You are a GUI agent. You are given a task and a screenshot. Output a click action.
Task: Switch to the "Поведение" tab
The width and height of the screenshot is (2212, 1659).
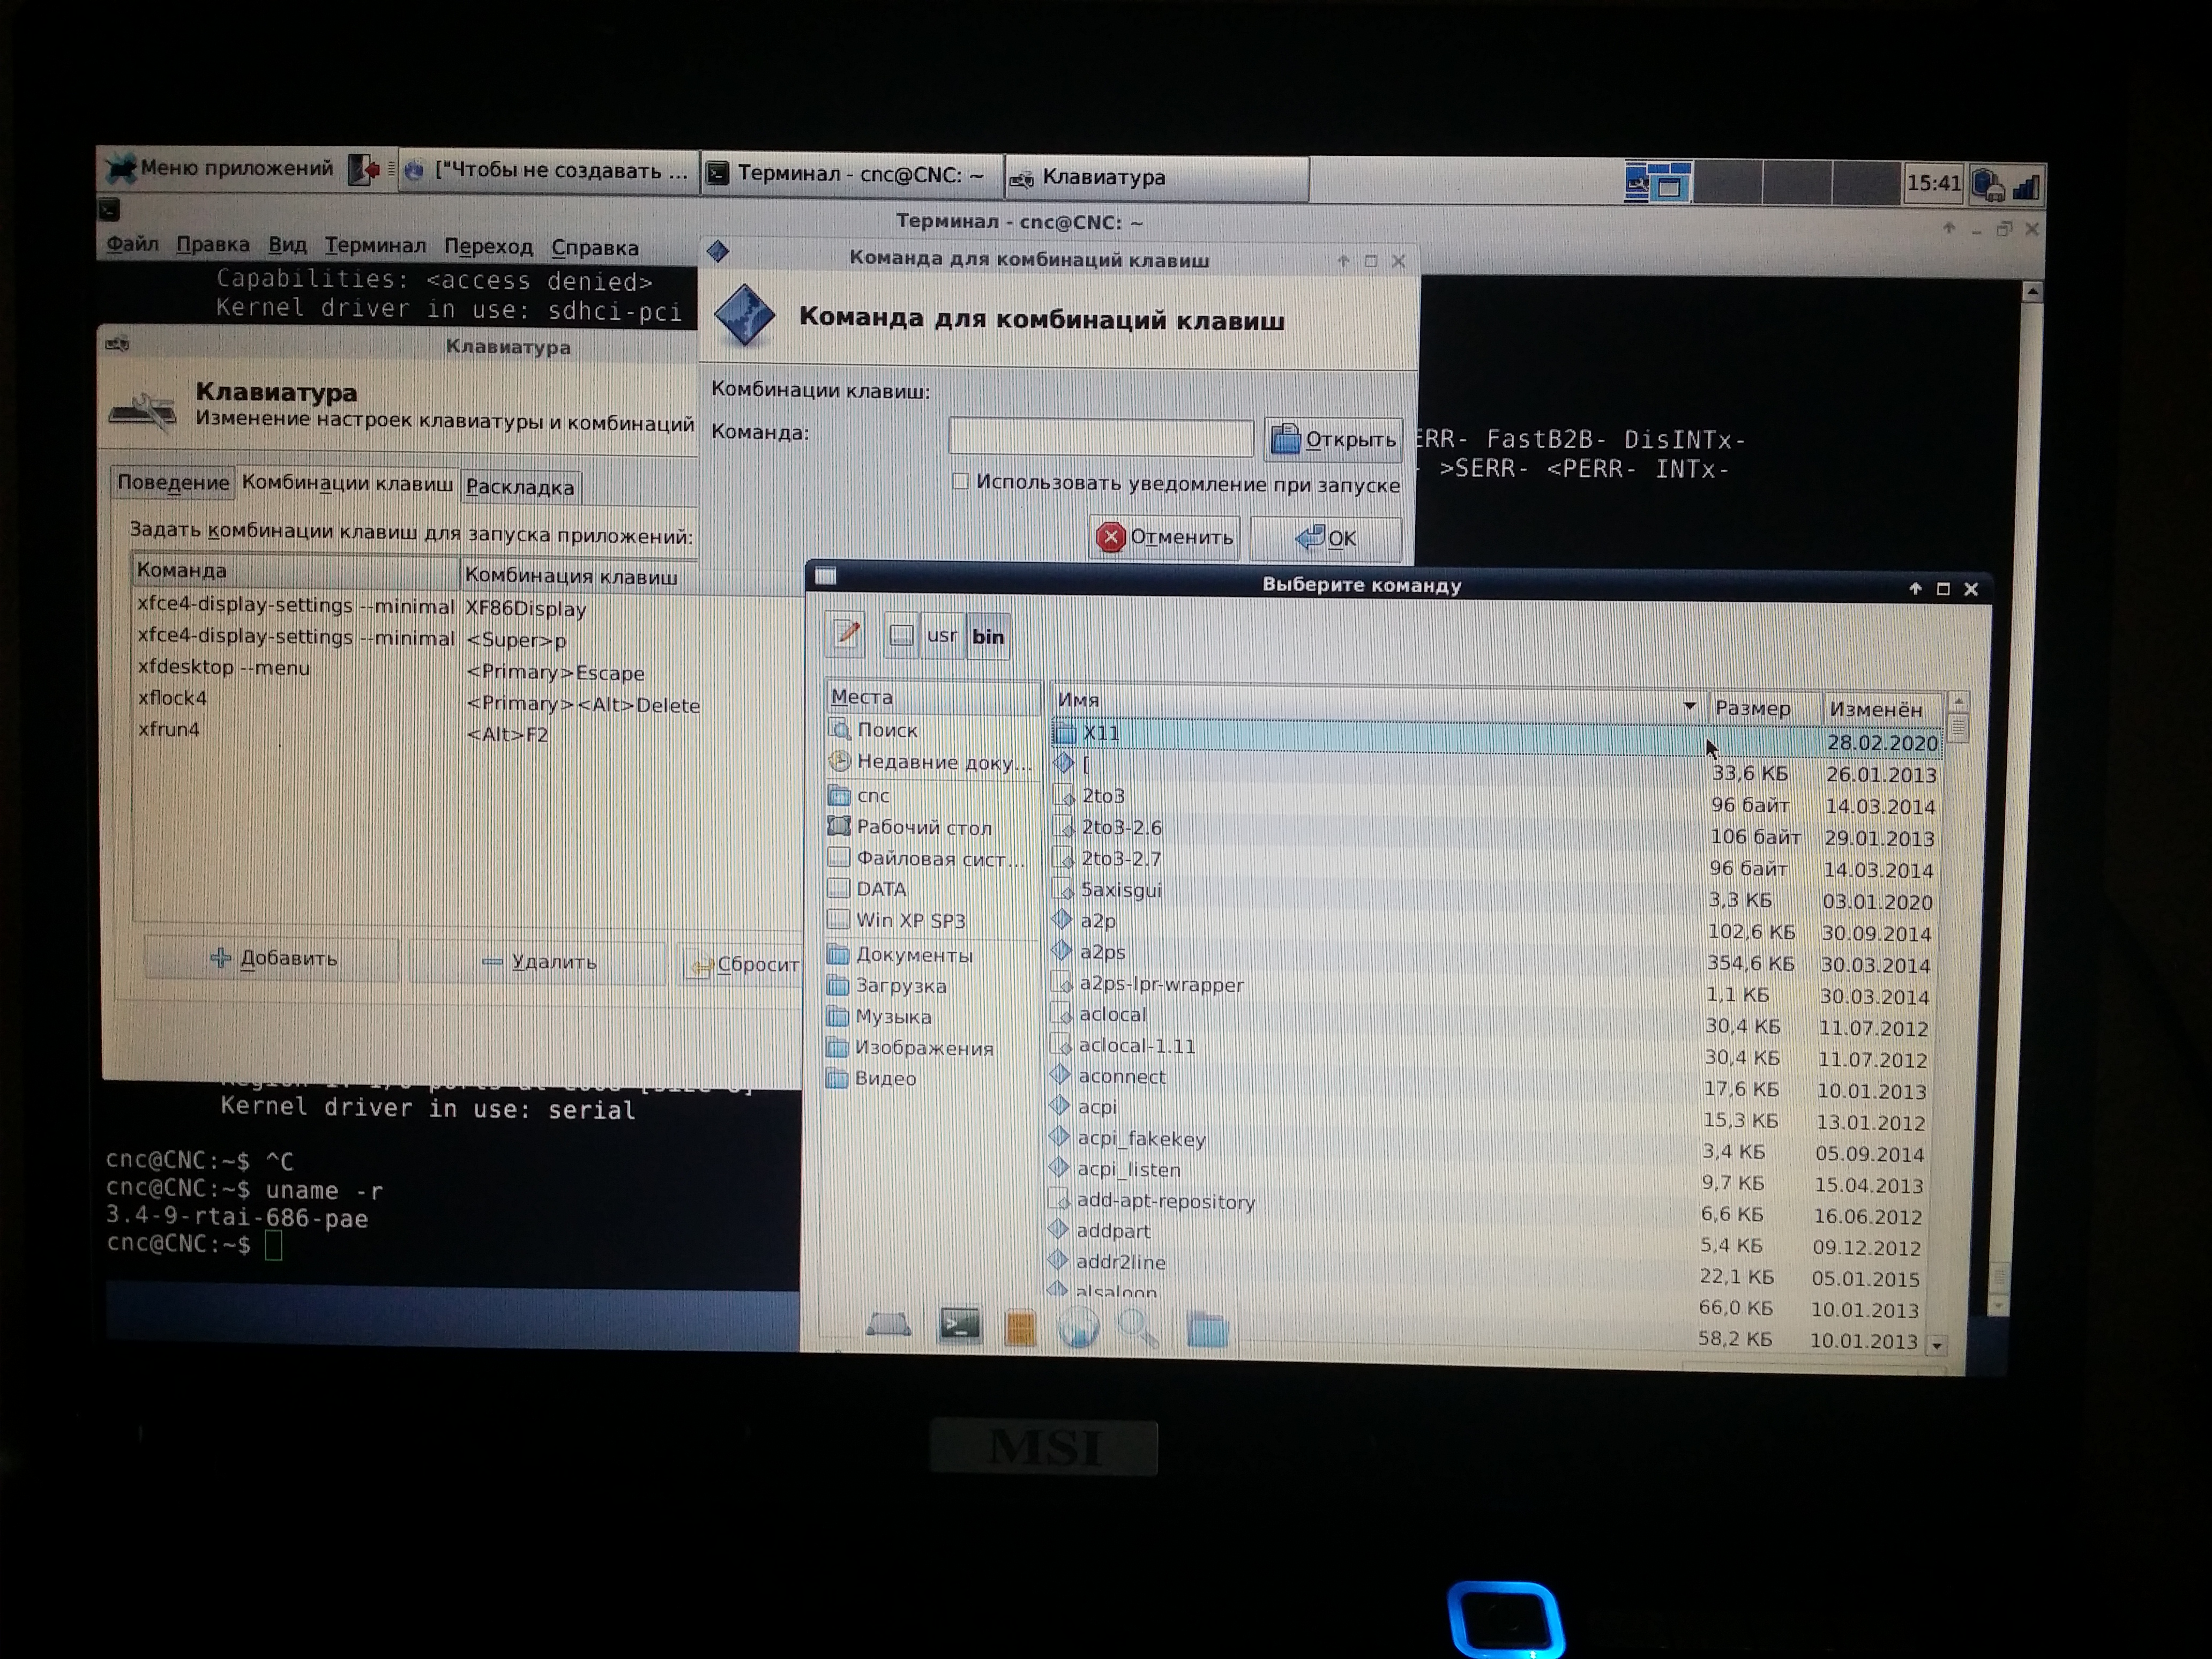[x=173, y=482]
